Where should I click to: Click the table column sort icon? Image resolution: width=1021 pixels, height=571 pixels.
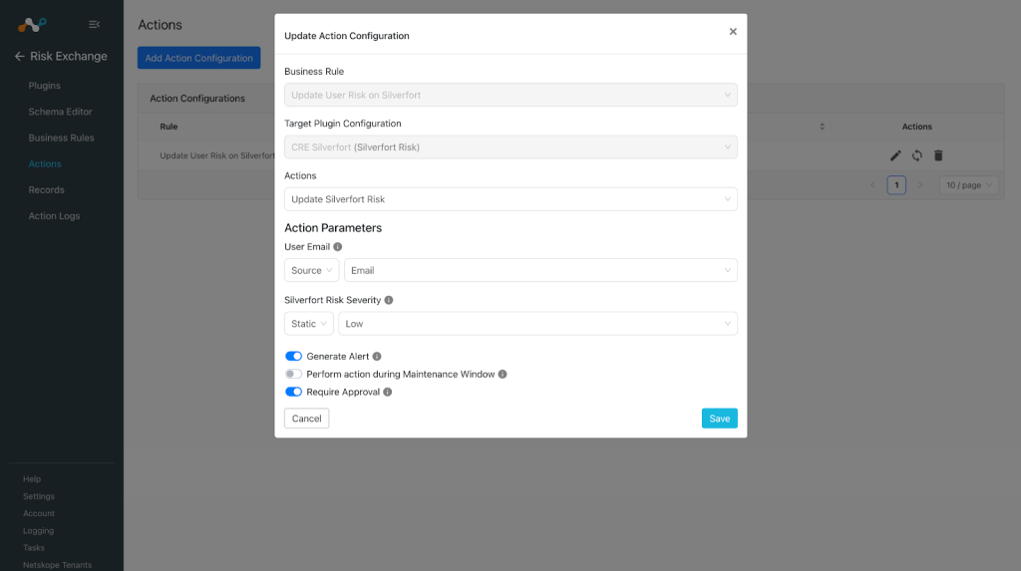(823, 127)
